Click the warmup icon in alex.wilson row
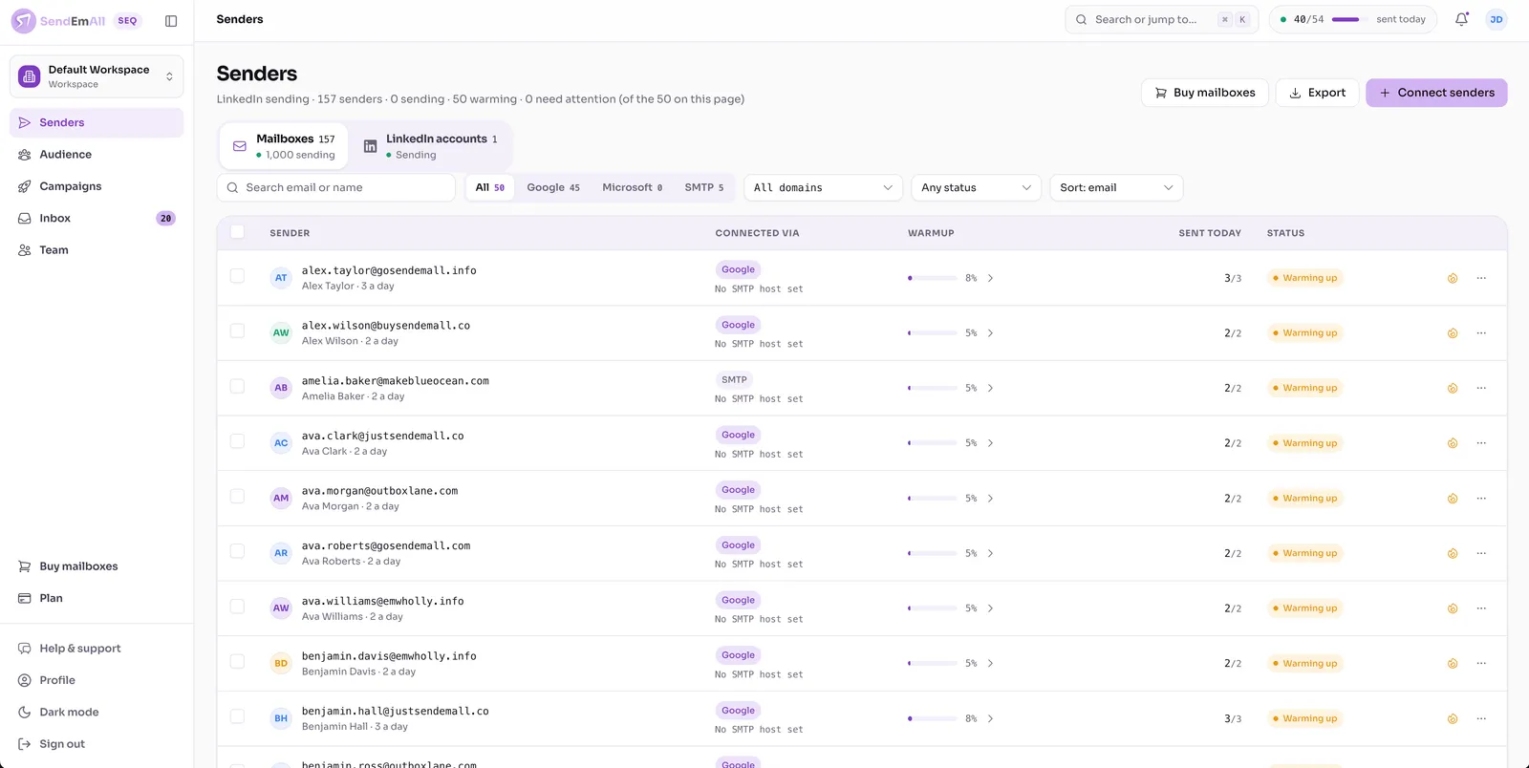 pyautogui.click(x=1453, y=333)
